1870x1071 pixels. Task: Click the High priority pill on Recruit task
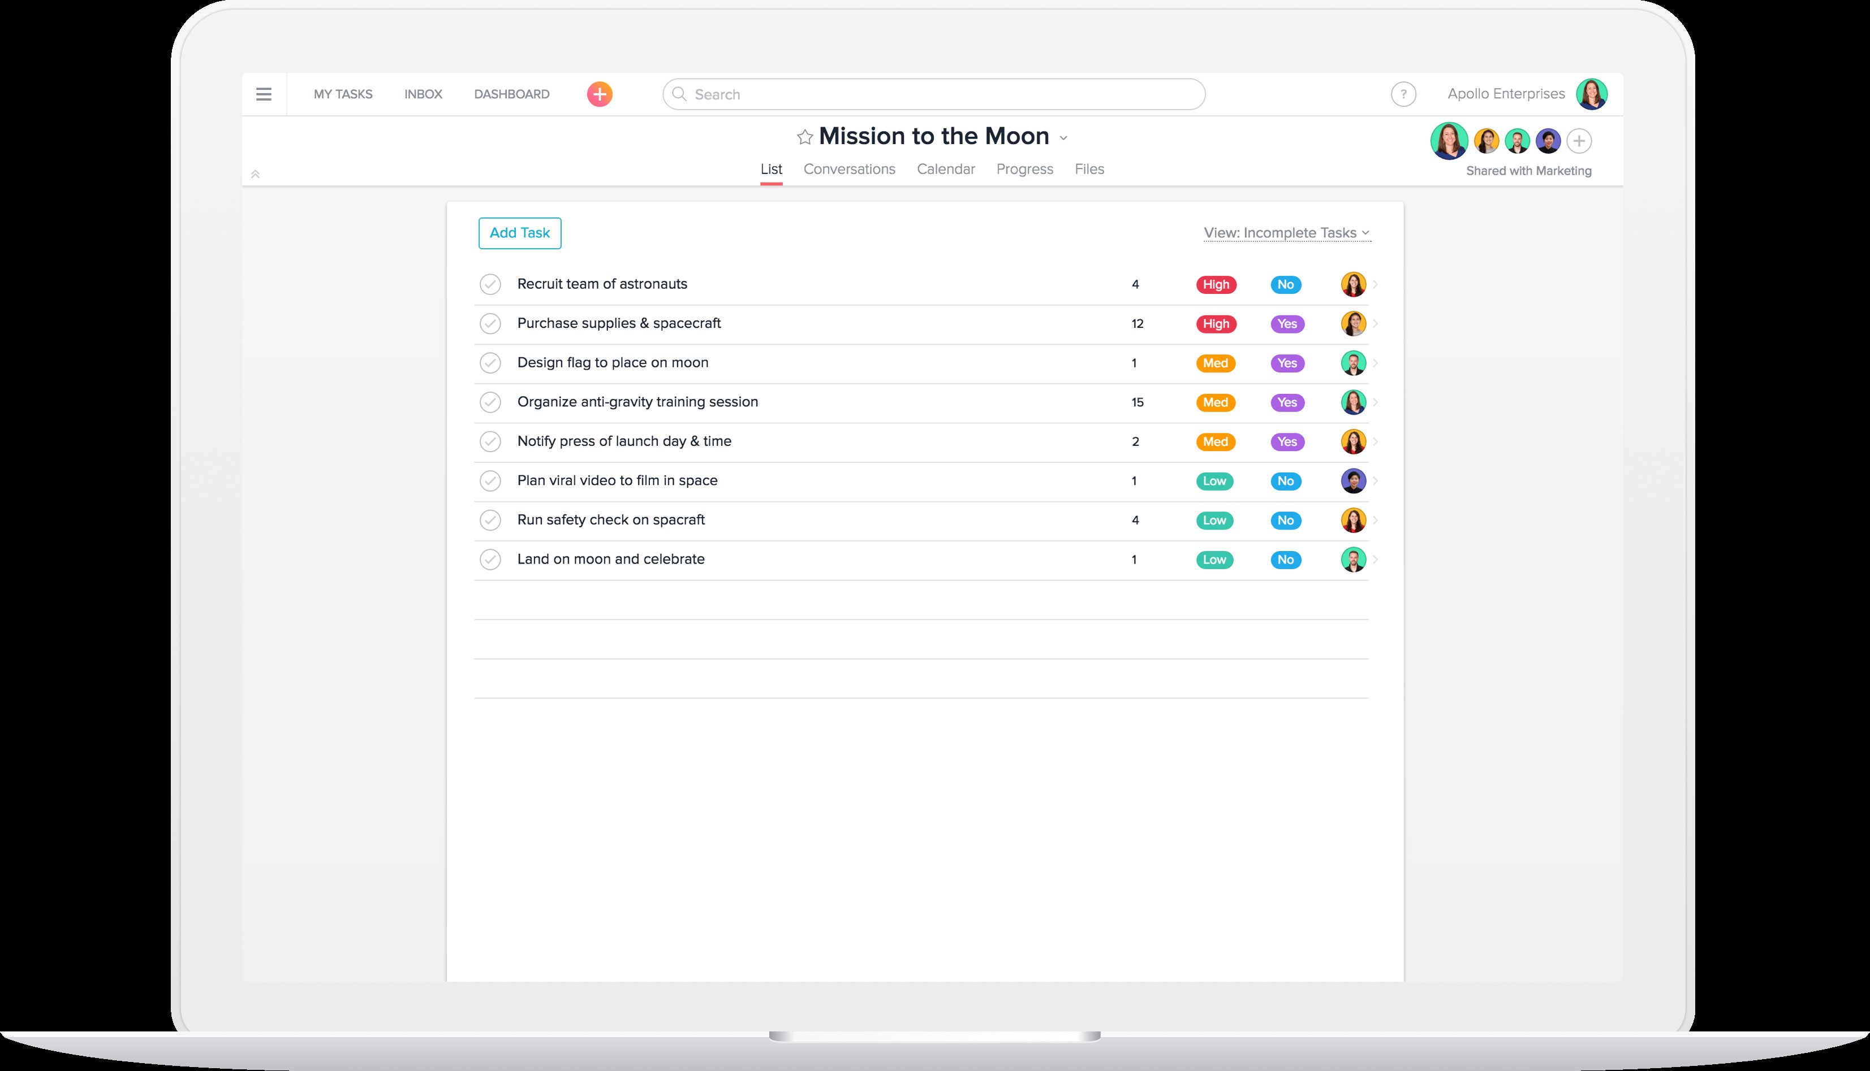[x=1215, y=284]
